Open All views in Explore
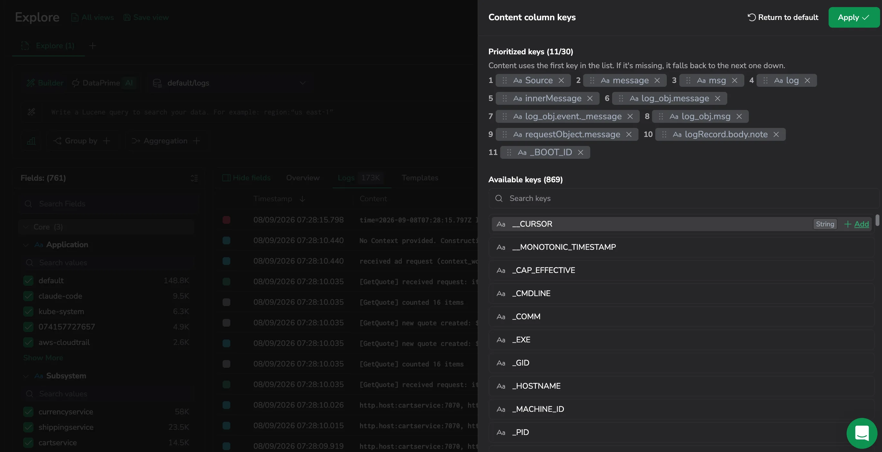882x452 pixels. [92, 17]
